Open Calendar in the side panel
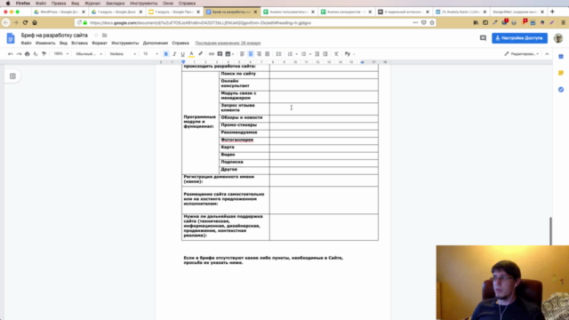Screen dimensions: 569x320 click(x=561, y=57)
